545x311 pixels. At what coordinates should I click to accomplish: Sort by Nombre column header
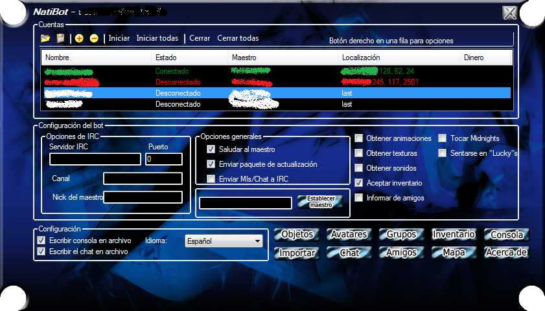click(97, 58)
